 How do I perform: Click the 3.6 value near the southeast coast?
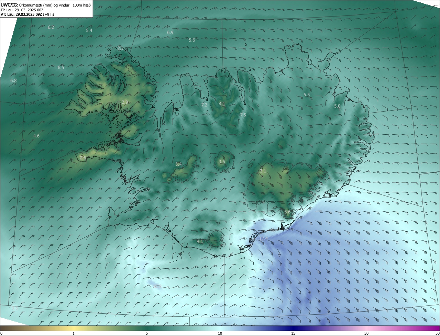coord(287,212)
